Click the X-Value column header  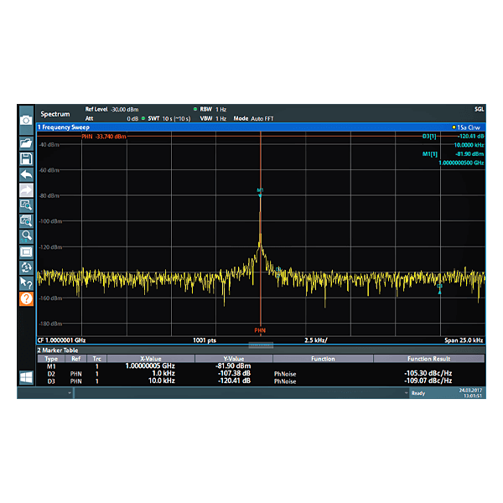[x=151, y=359]
